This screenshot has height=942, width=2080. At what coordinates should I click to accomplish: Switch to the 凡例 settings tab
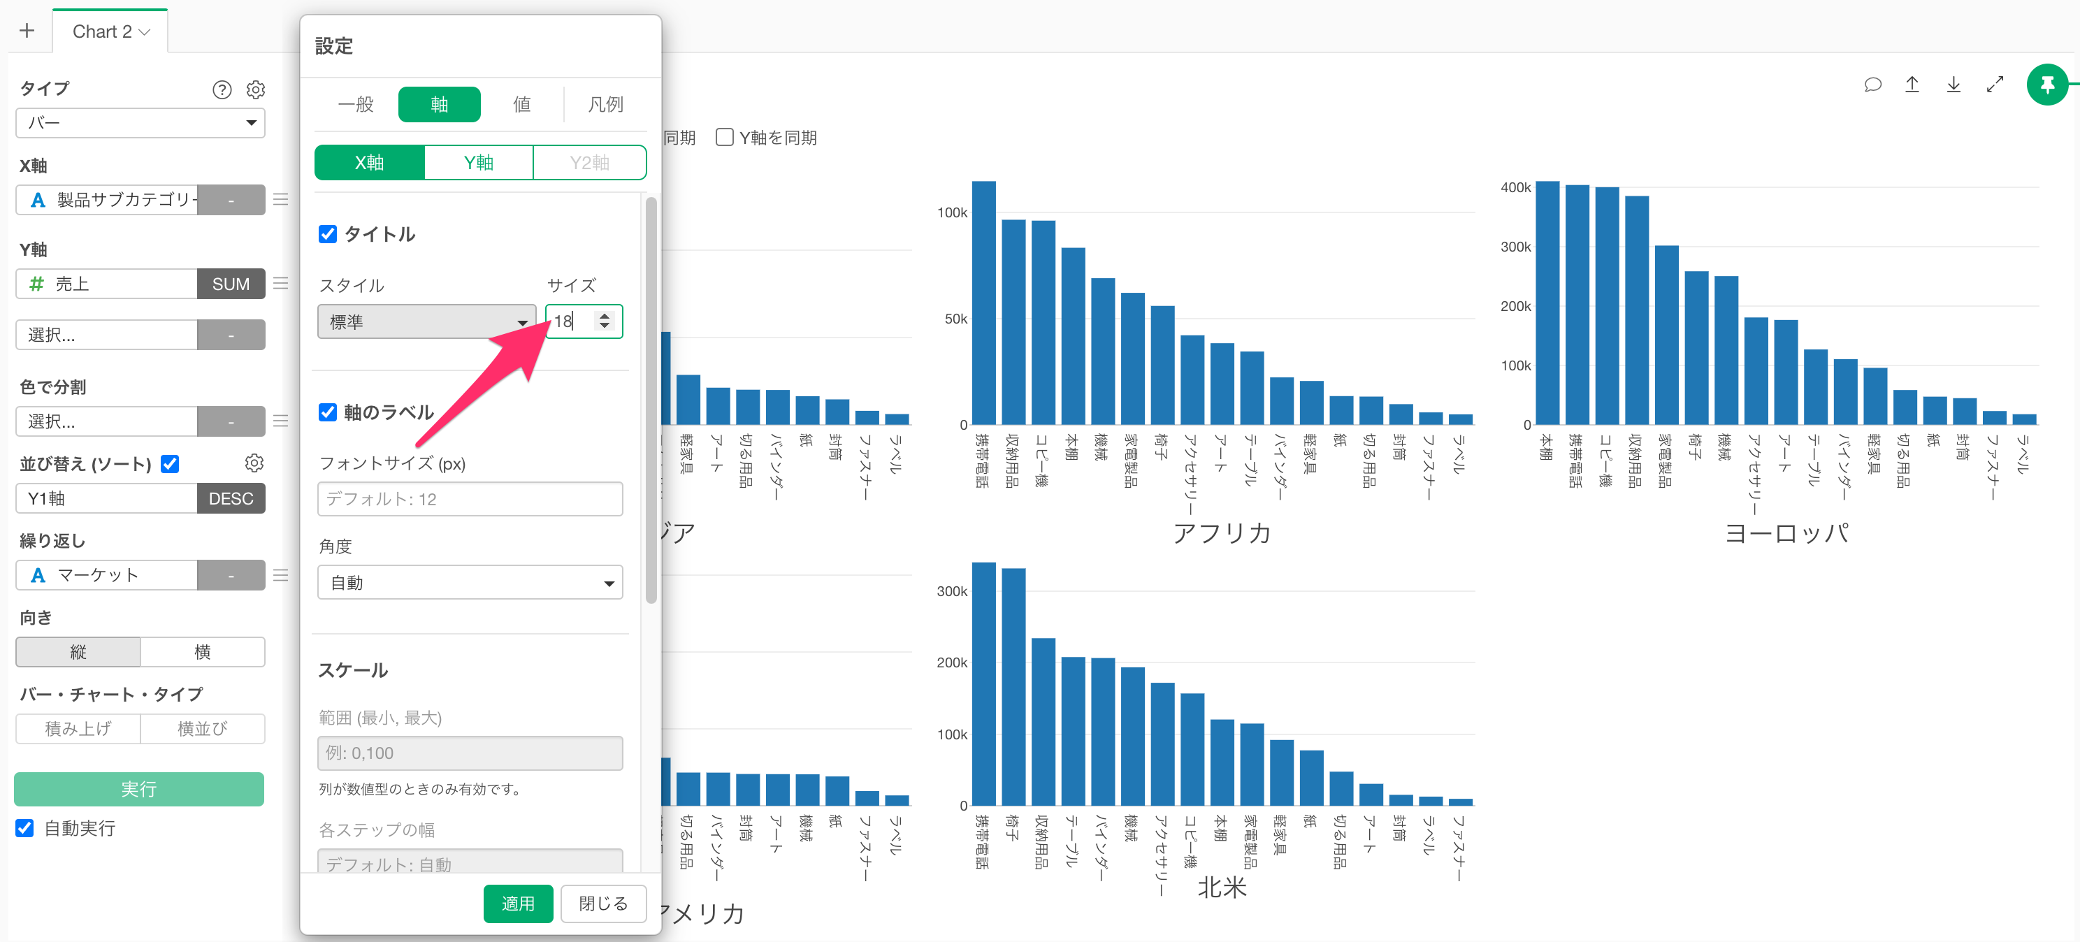605,104
